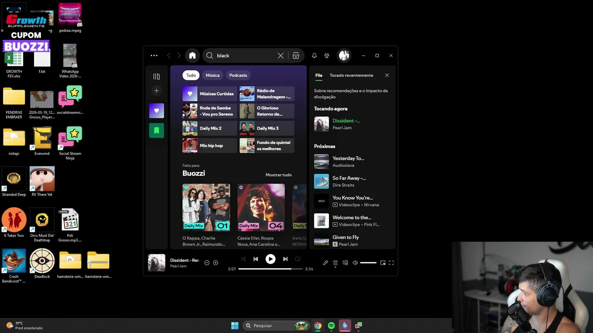Click the Buozzi heading link
The image size is (593, 333).
point(194,173)
